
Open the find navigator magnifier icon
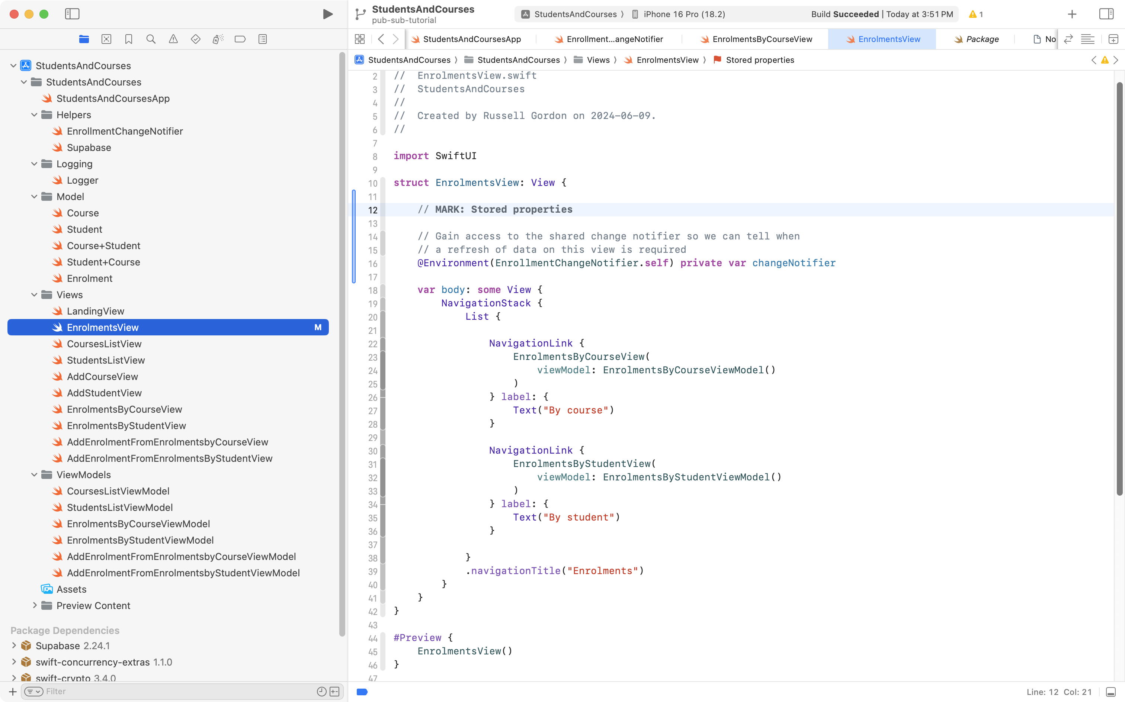151,39
